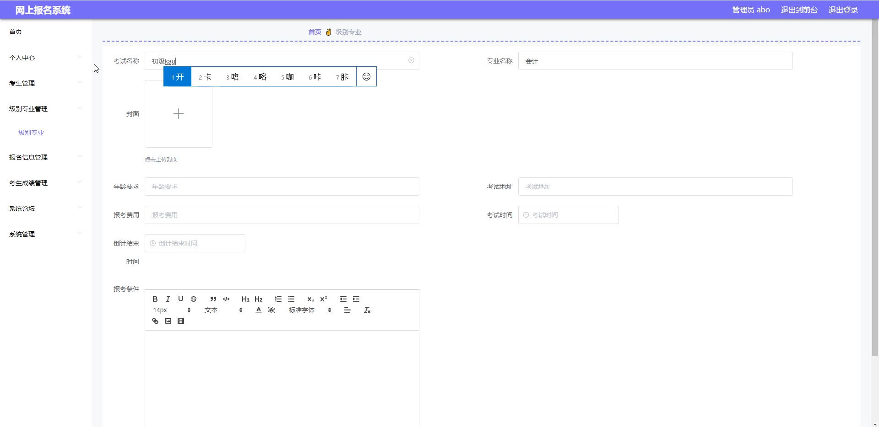Toggle underline formatting in the editor
The width and height of the screenshot is (879, 427).
(x=181, y=299)
